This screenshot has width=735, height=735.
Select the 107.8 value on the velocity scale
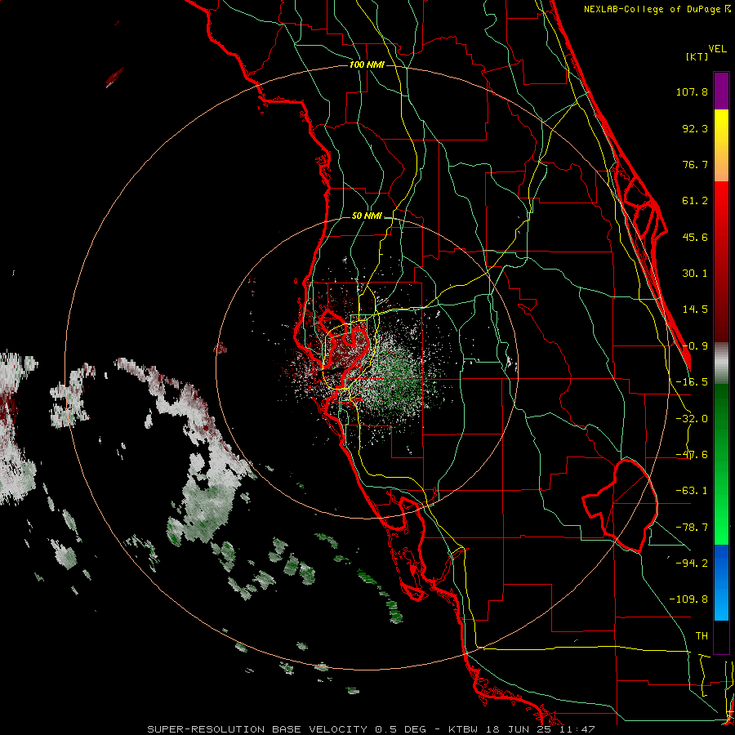[x=692, y=91]
